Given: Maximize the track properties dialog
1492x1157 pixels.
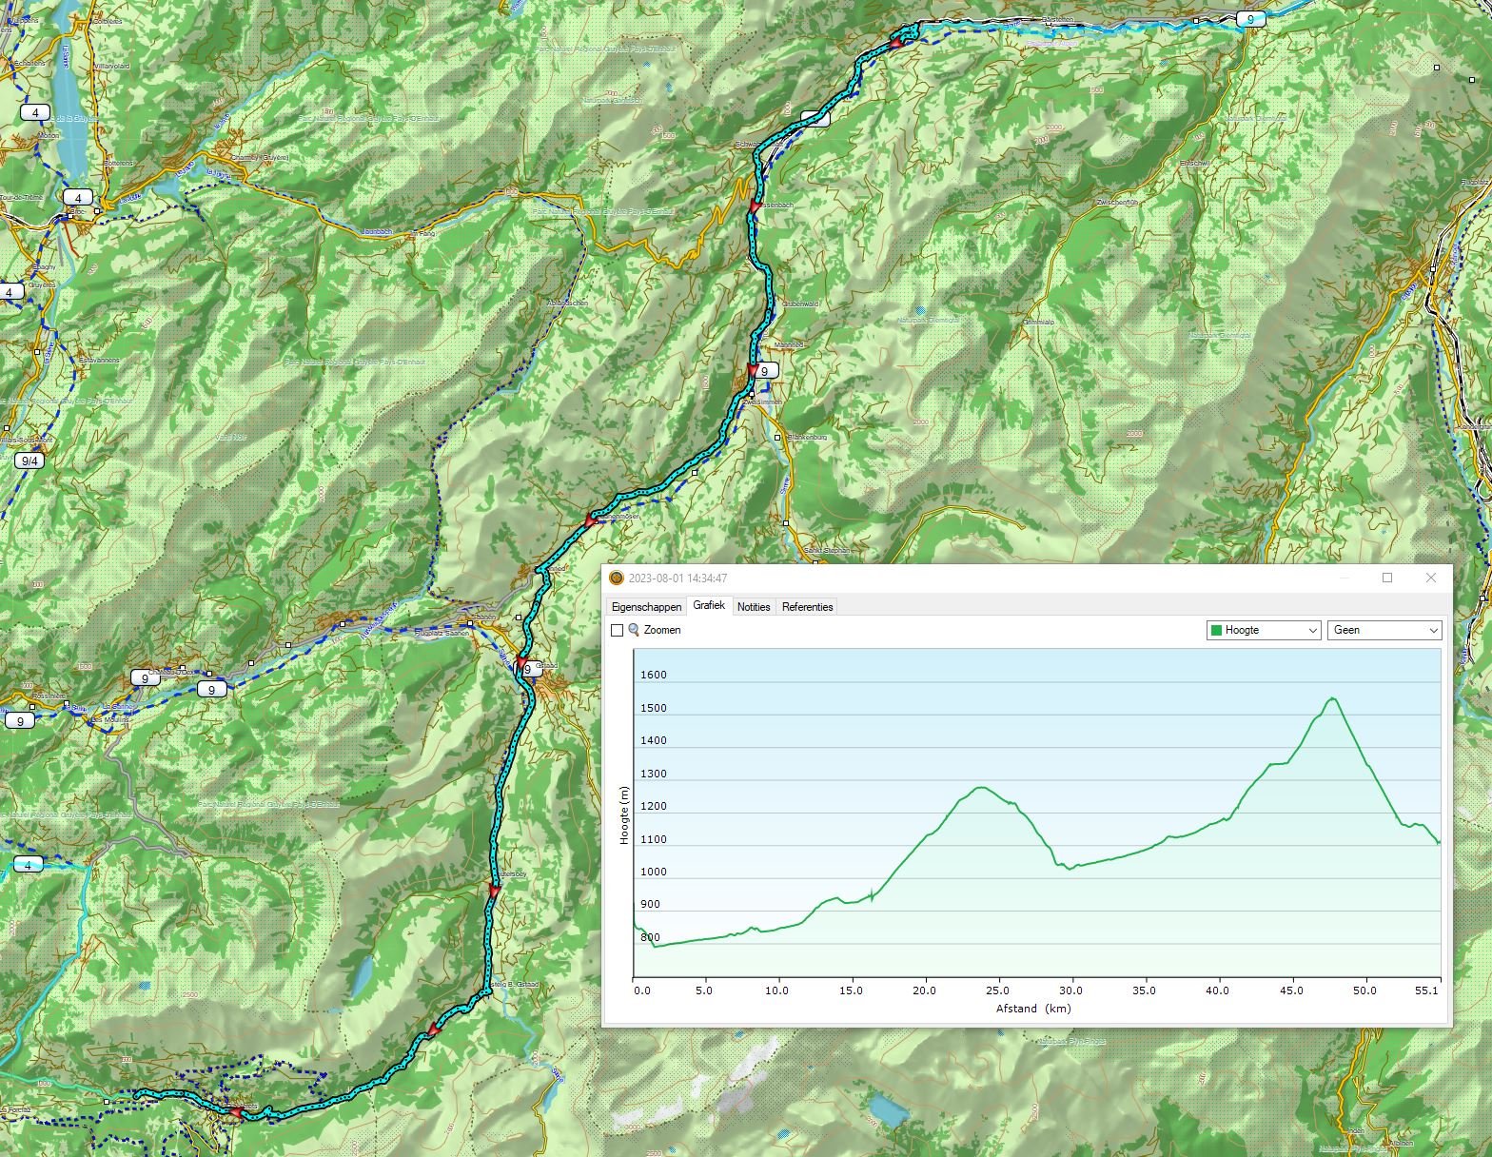Looking at the screenshot, I should (x=1386, y=578).
